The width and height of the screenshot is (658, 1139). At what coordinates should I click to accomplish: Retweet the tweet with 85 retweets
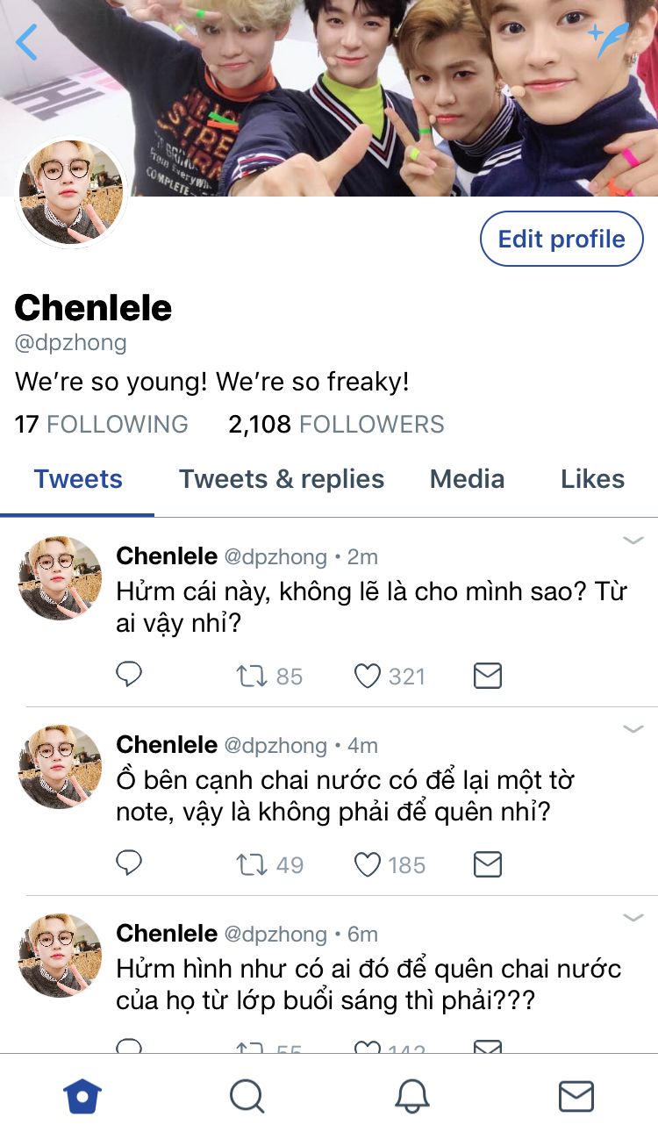[253, 676]
